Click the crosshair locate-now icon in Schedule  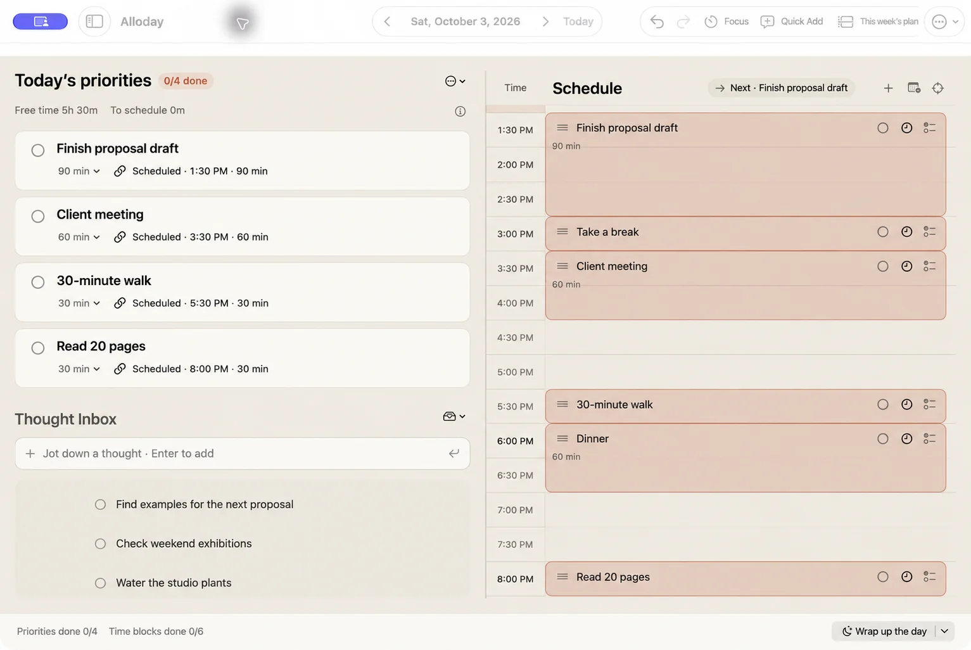pos(938,88)
